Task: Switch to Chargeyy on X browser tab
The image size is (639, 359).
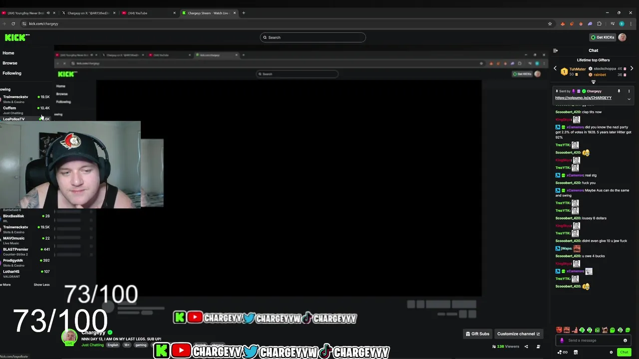Action: point(87,13)
